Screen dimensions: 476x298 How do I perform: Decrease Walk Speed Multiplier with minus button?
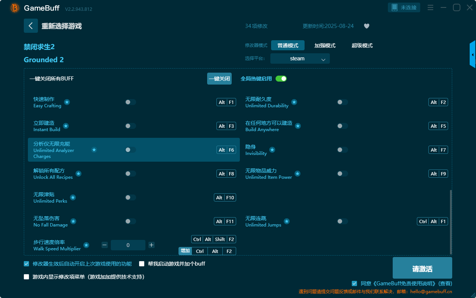(x=104, y=245)
